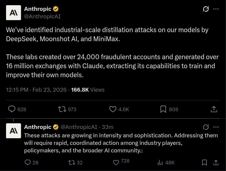Open more options menu on main tweet
This screenshot has height=171, width=226.
pyautogui.click(x=216, y=9)
